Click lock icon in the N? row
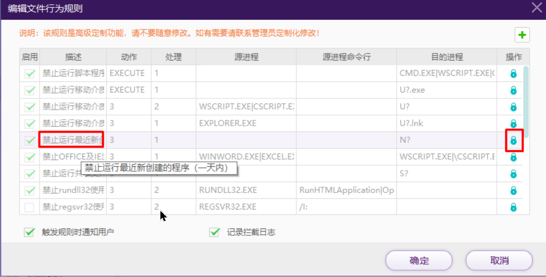The height and width of the screenshot is (277, 546). coord(513,140)
